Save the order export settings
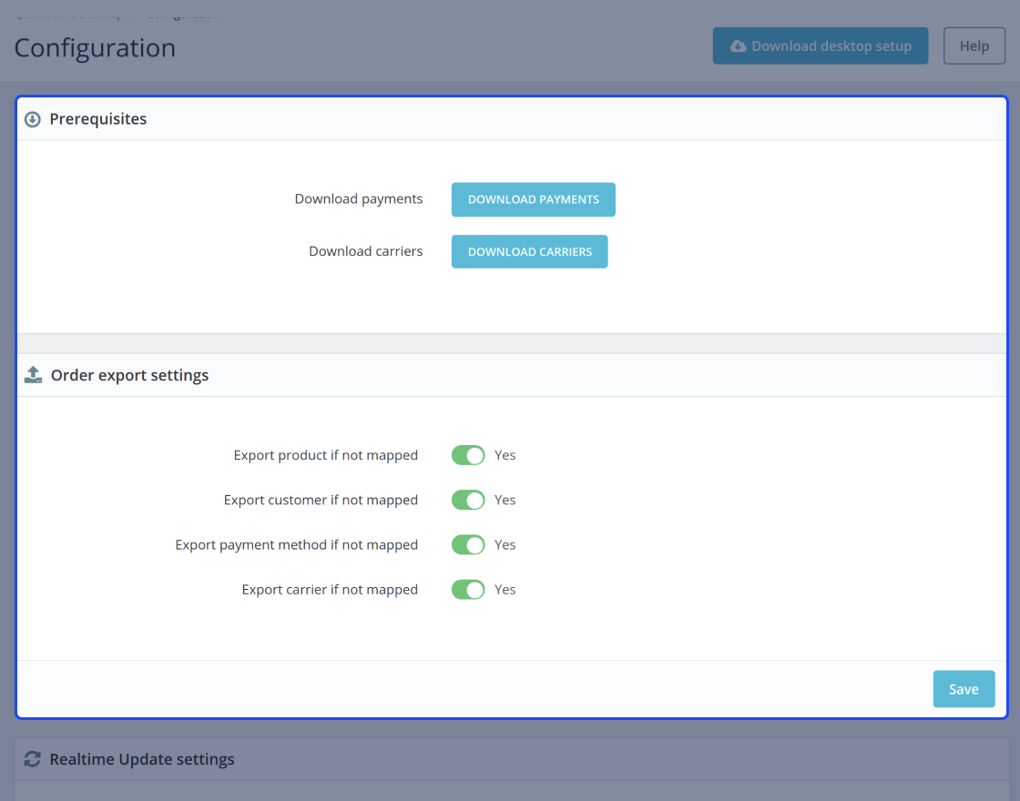Screen dimensions: 1020x801 tap(964, 689)
